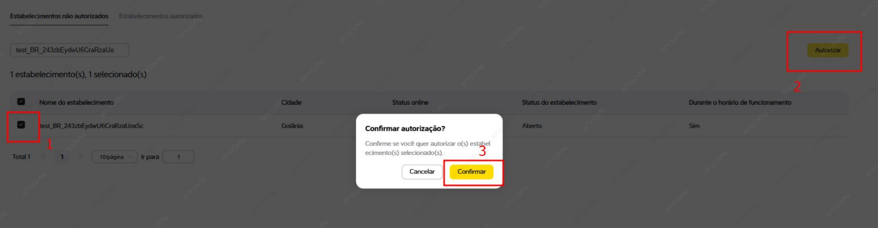Click Cancelar in the confirmation dialog
The width and height of the screenshot is (878, 228).
422,172
